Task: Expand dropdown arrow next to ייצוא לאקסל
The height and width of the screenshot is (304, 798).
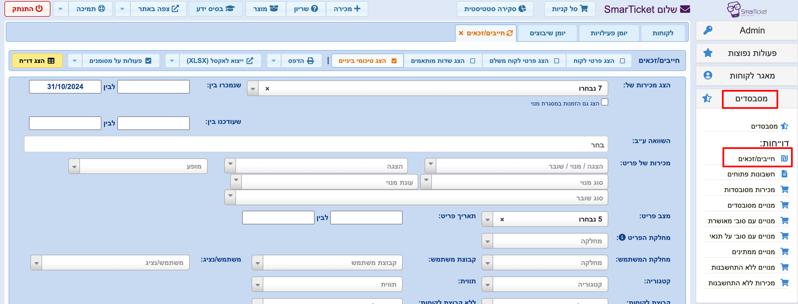Action: click(x=172, y=61)
